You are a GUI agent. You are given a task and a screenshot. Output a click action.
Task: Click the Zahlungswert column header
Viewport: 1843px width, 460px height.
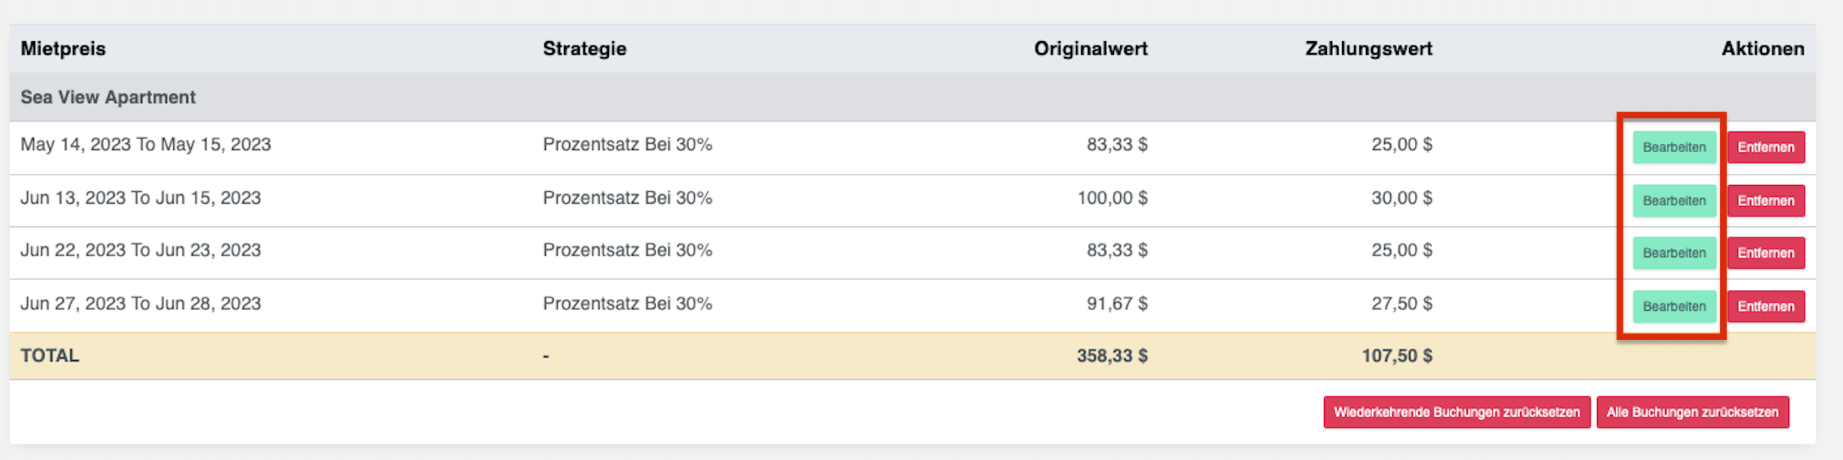click(1368, 49)
